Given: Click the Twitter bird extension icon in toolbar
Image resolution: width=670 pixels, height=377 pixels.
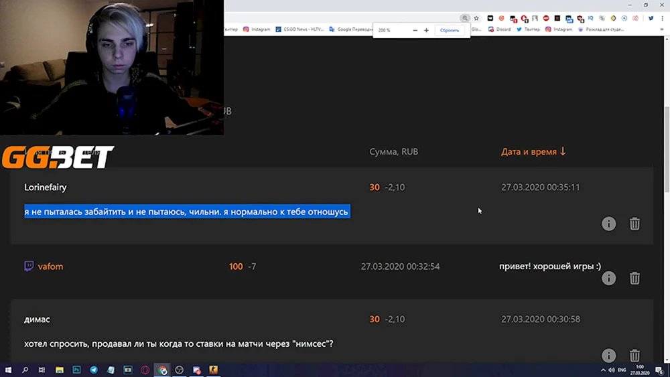Looking at the screenshot, I should click(651, 18).
